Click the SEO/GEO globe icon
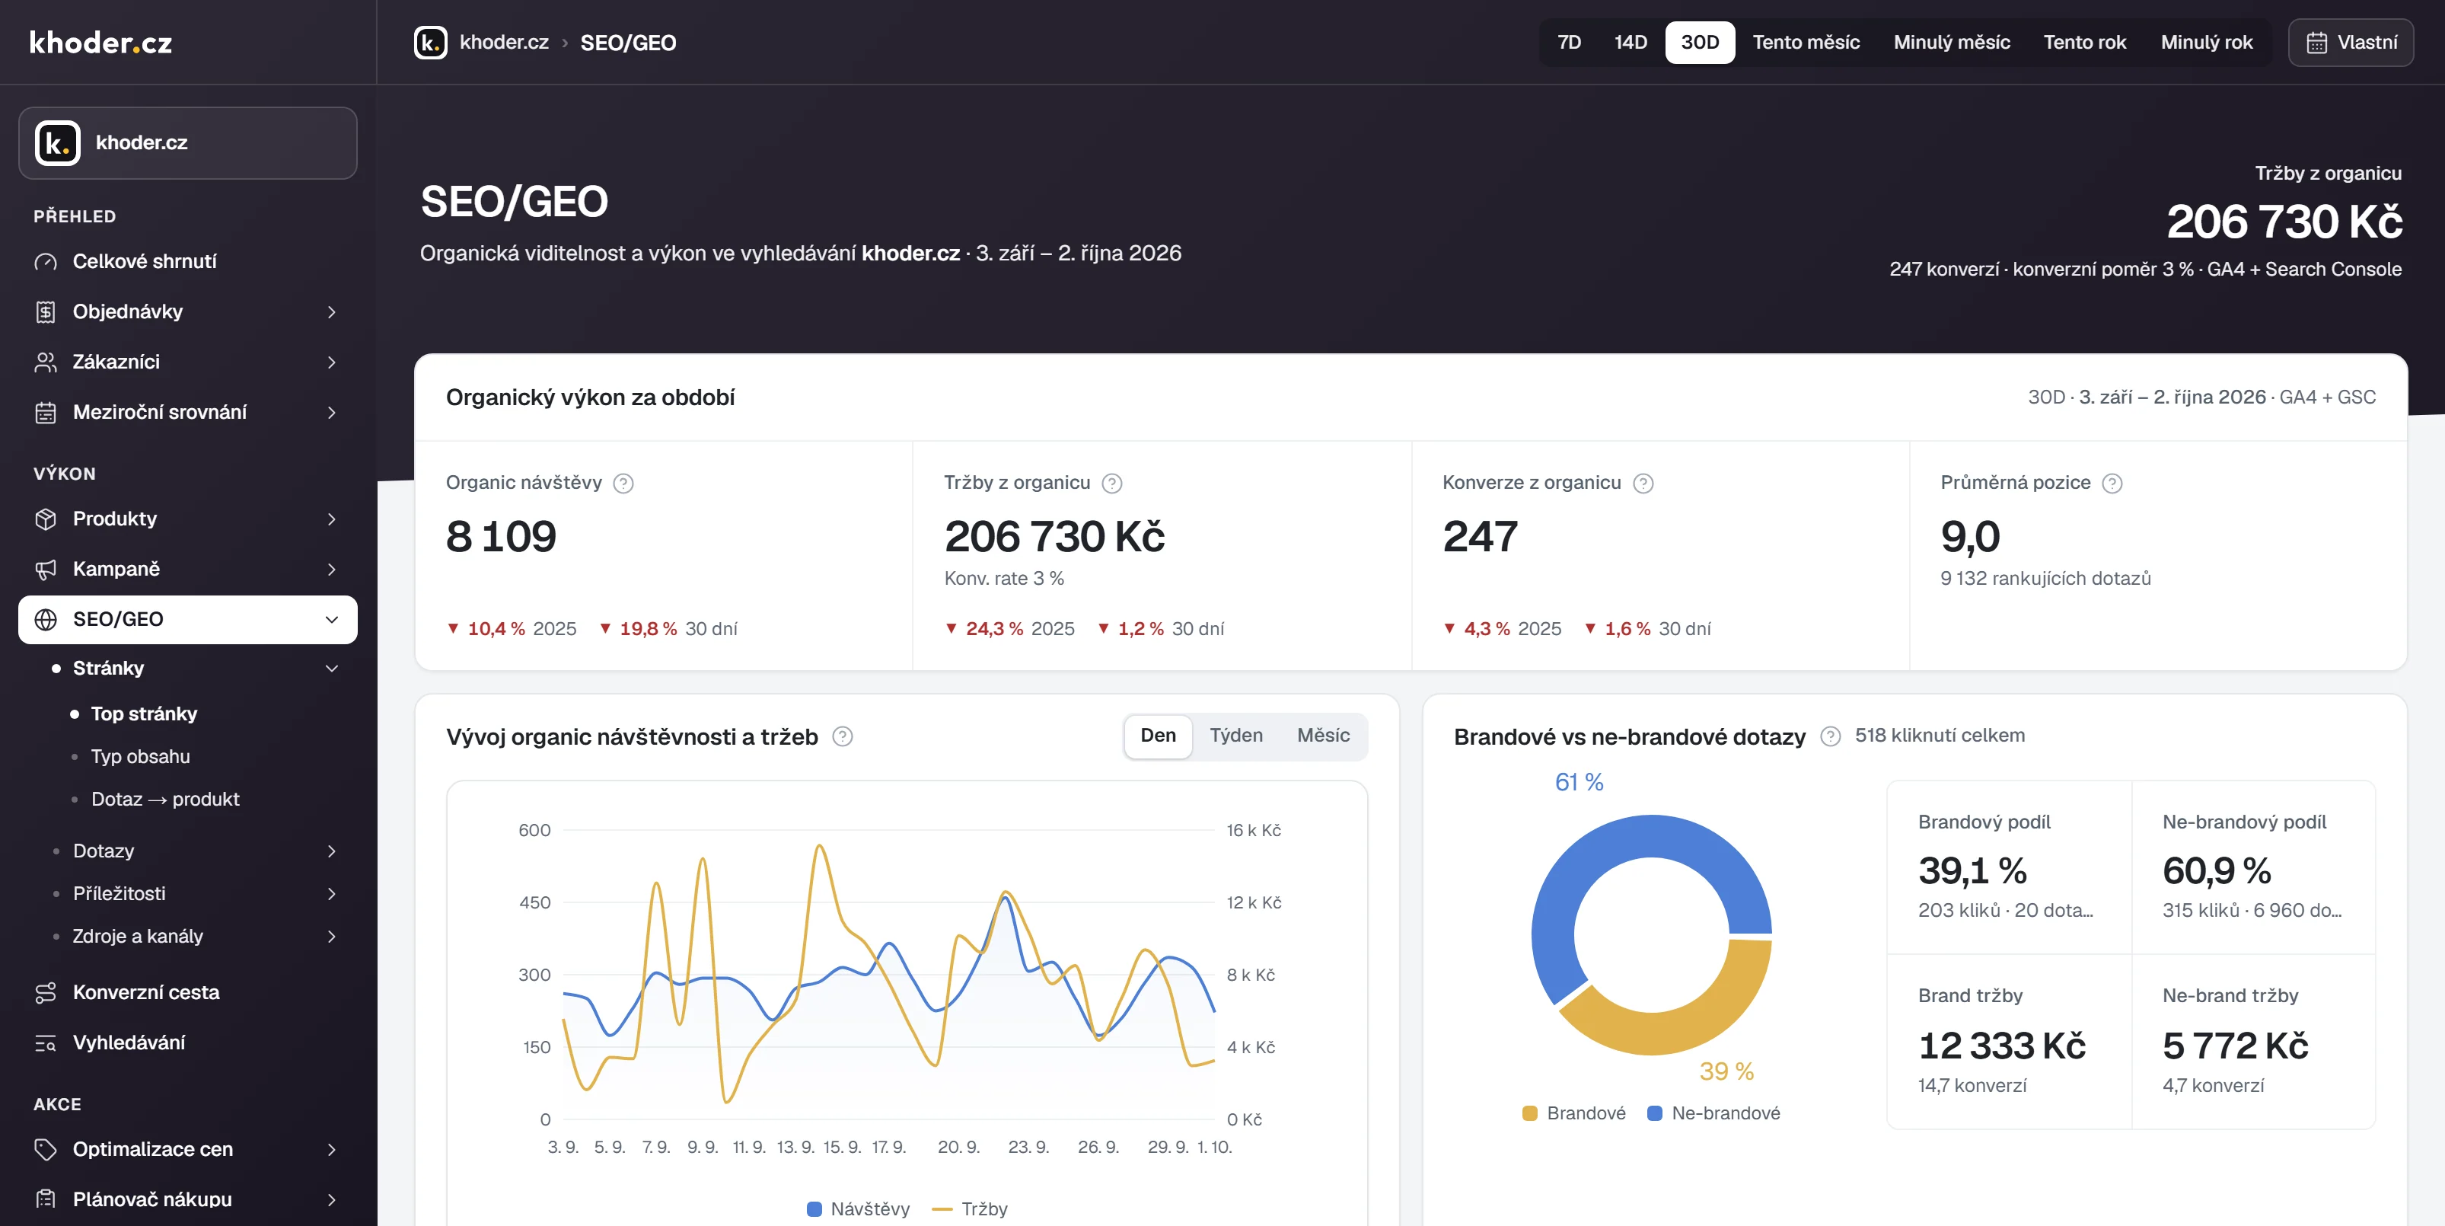Image resolution: width=2445 pixels, height=1226 pixels. click(x=46, y=619)
